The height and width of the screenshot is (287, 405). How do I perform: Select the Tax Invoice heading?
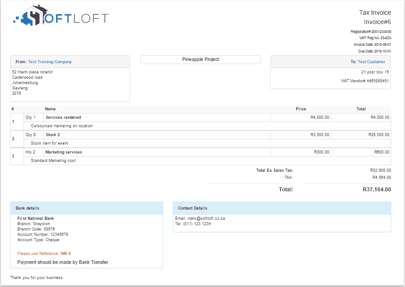375,12
